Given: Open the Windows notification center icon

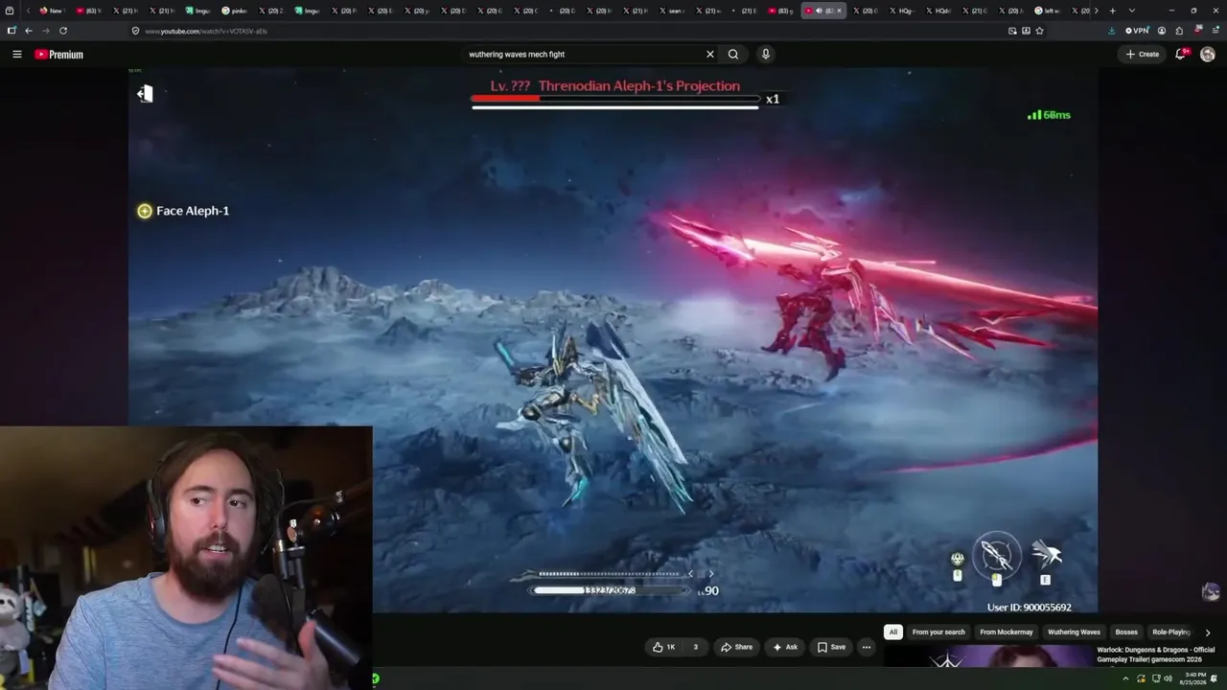Looking at the screenshot, I should point(1215,679).
